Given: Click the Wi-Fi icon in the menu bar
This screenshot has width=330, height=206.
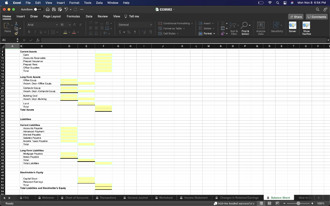Looking at the screenshot, I should tap(270, 3).
